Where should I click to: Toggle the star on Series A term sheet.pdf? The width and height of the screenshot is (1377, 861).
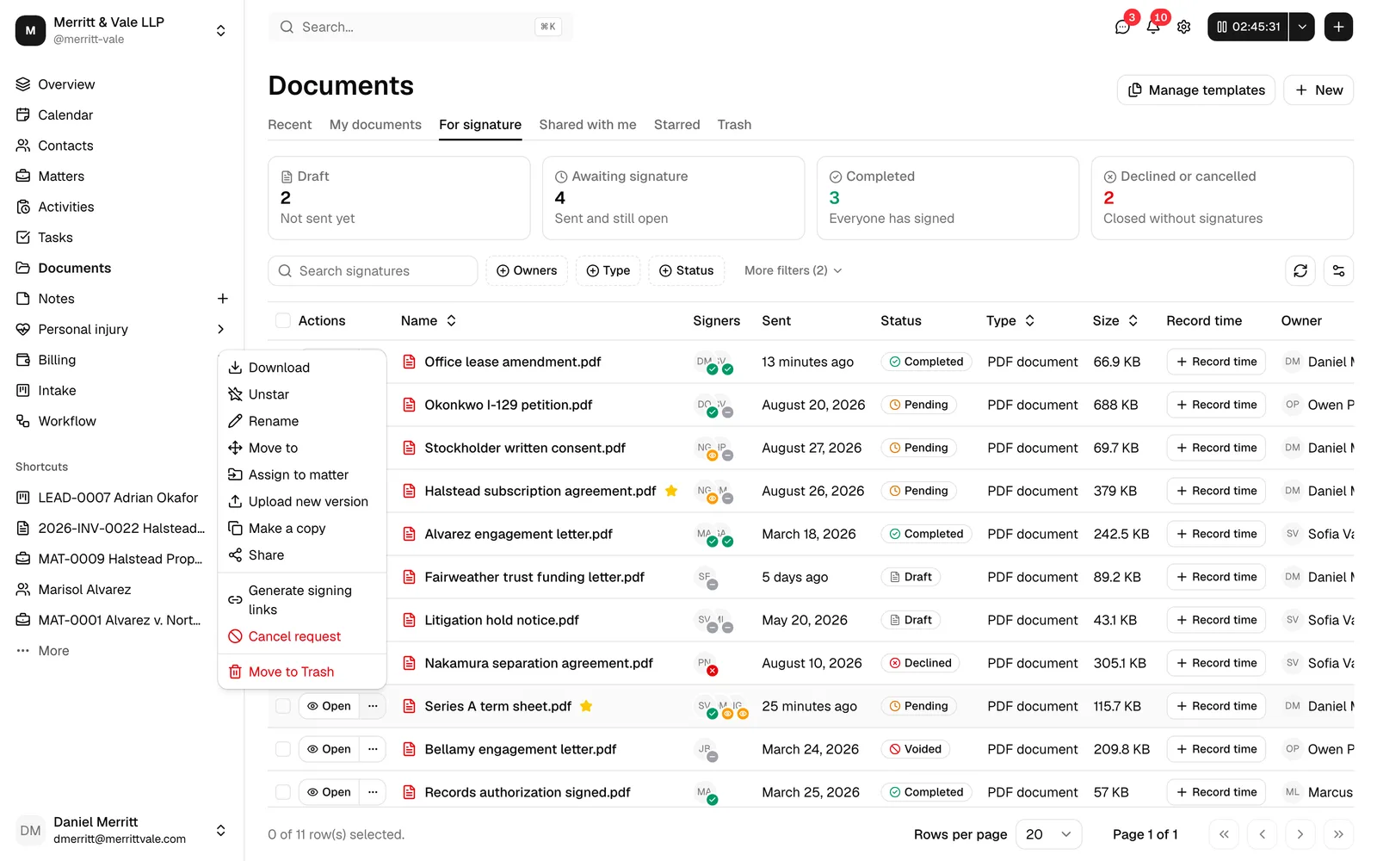[x=586, y=706]
